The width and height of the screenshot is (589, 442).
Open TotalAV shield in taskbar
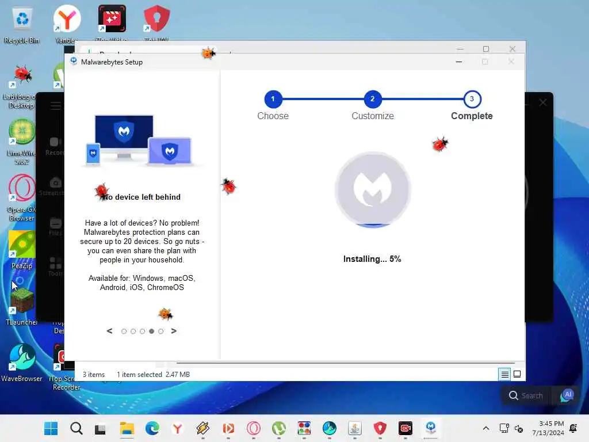click(x=380, y=428)
